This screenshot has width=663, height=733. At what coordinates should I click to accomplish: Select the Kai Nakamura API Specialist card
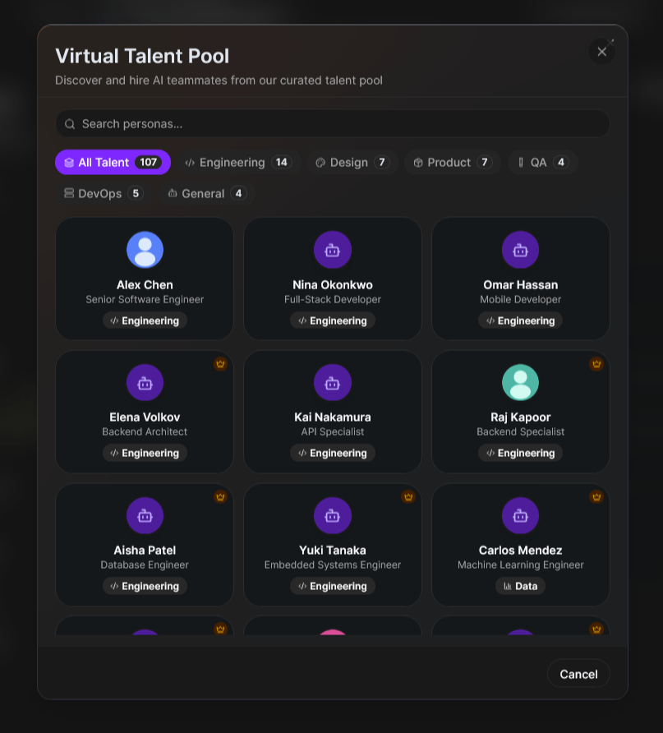point(332,412)
